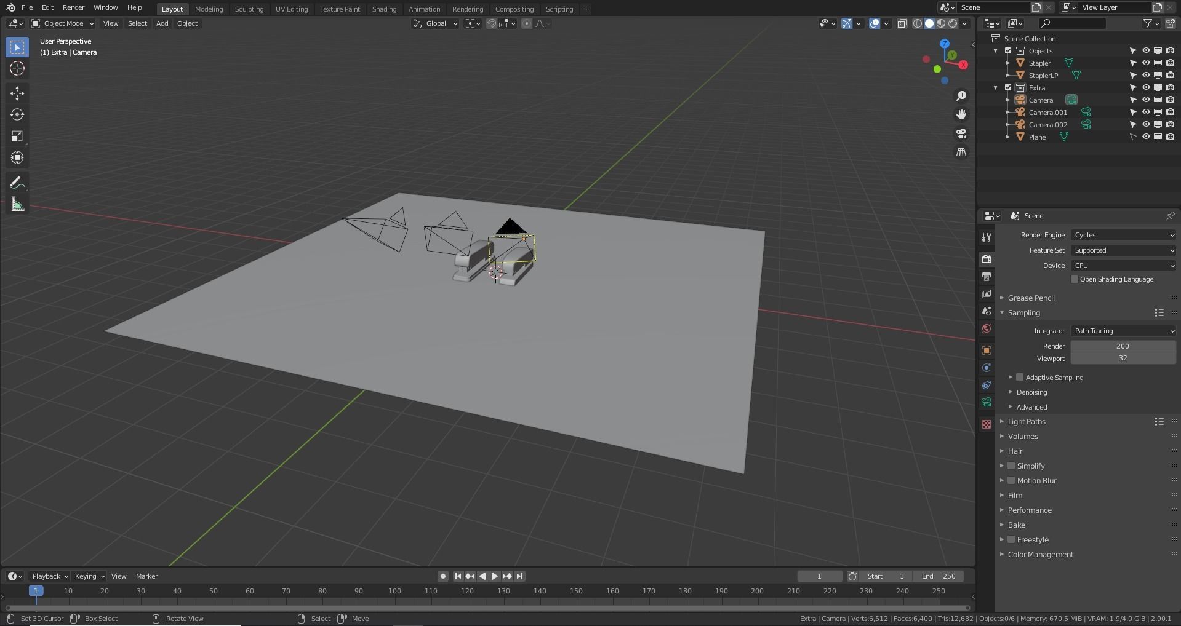The width and height of the screenshot is (1181, 626).
Task: Click the outliner search field
Action: [1072, 23]
